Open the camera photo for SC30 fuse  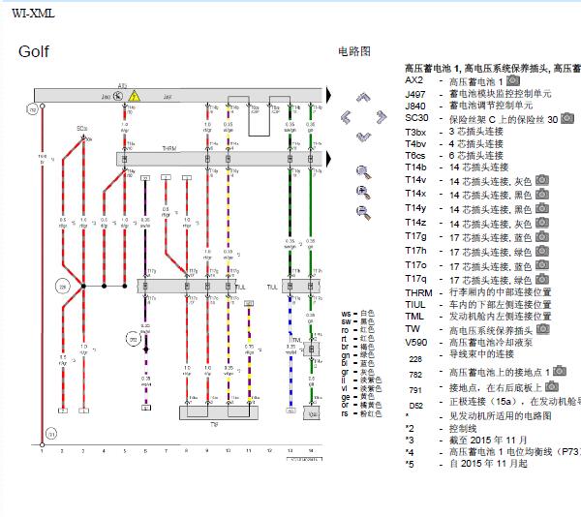(567, 118)
